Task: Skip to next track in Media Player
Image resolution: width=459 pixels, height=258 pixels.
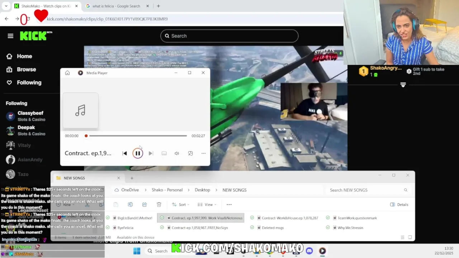Action: point(151,153)
